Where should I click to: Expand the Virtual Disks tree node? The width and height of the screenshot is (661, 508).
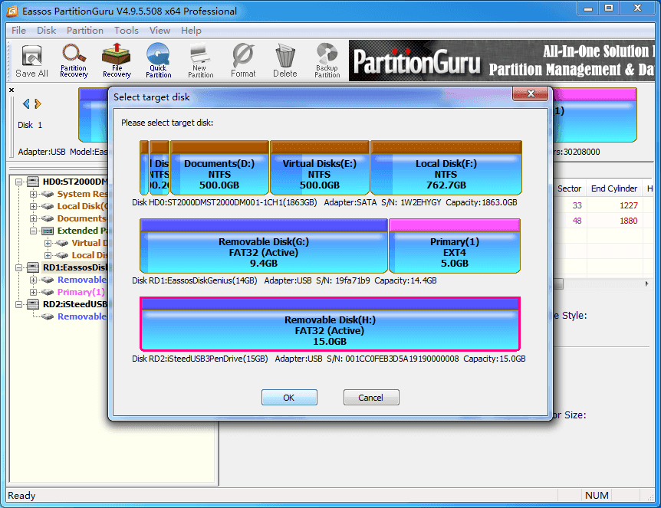point(48,243)
